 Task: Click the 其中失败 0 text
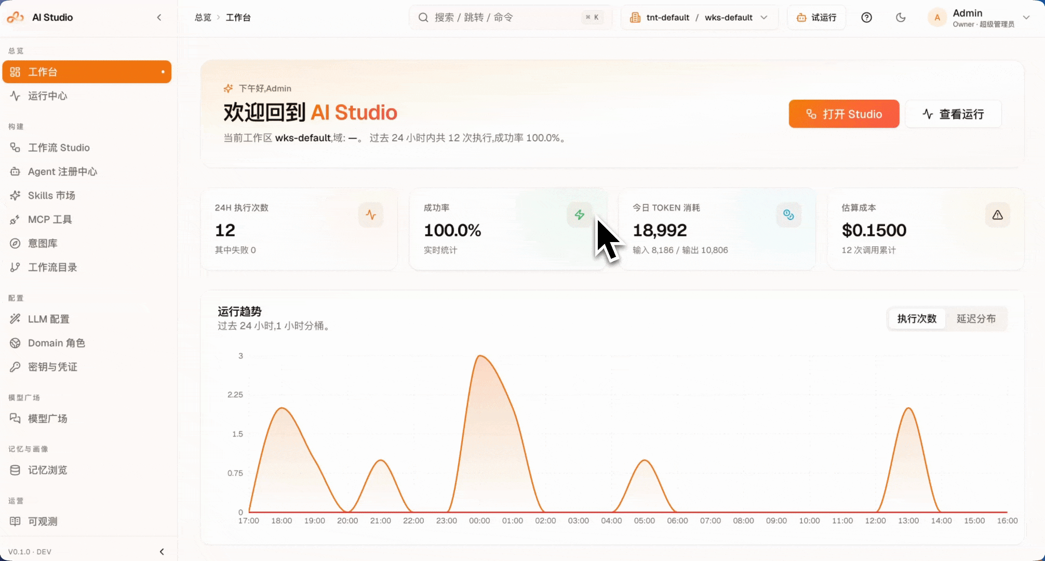click(x=235, y=250)
